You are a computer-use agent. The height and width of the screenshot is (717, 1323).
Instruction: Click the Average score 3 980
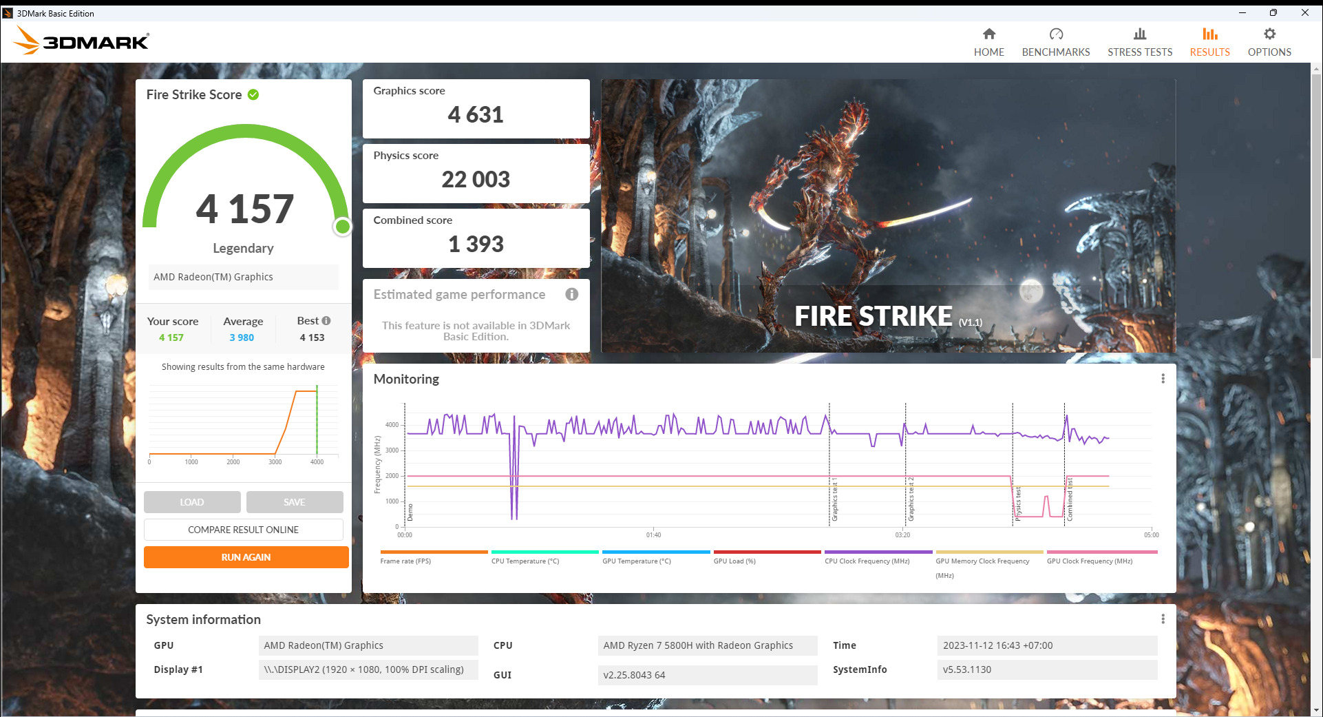[x=242, y=337]
